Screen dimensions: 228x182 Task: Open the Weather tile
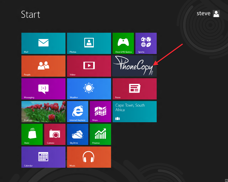point(89,89)
